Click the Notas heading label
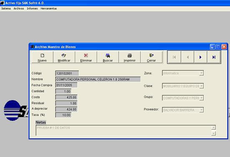The image size is (230, 157). [x=41, y=122]
